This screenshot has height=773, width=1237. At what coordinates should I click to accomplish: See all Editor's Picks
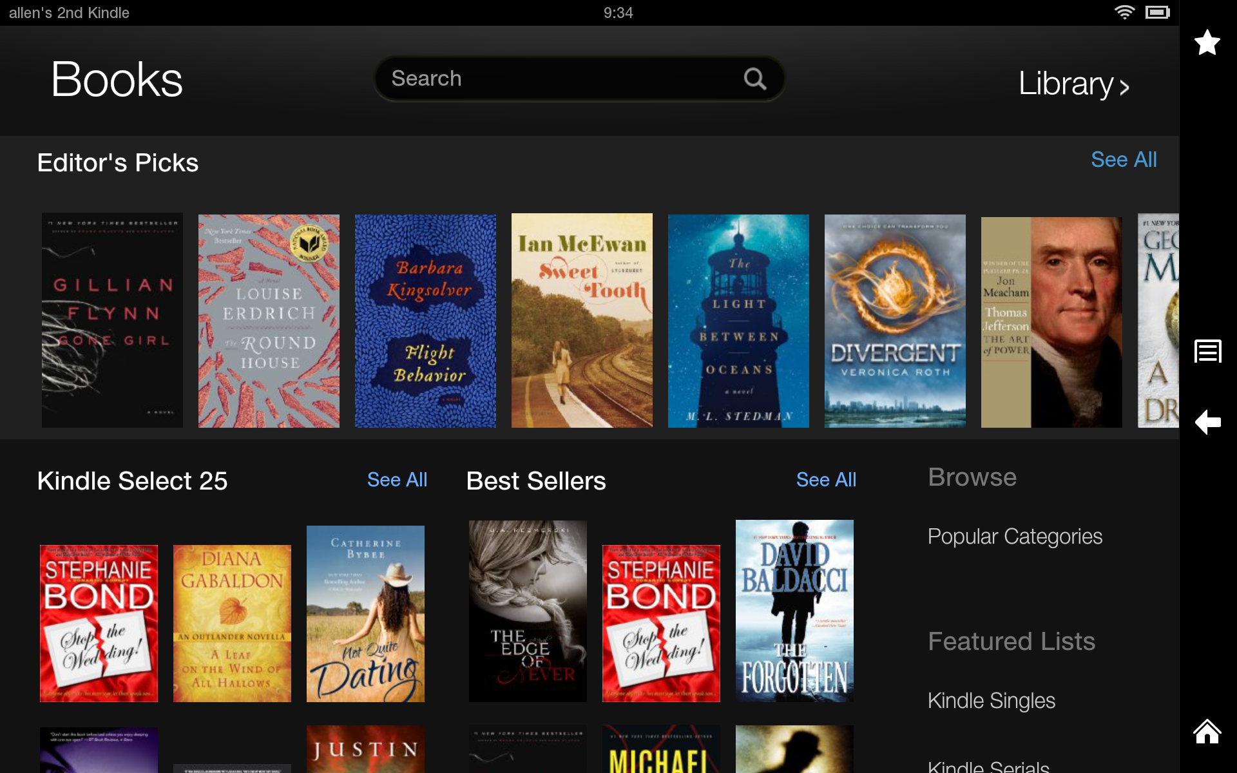1124,159
